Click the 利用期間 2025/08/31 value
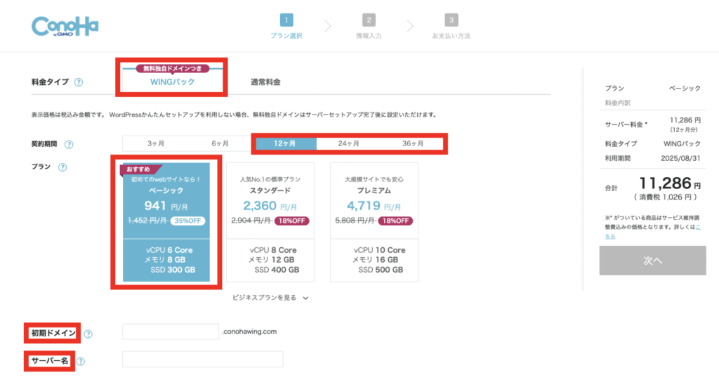Viewport: 719px width, 385px height. tap(680, 158)
